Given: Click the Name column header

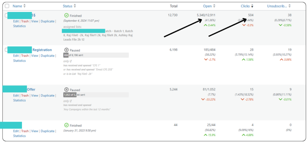Looking at the screenshot, I should (x=17, y=6).
